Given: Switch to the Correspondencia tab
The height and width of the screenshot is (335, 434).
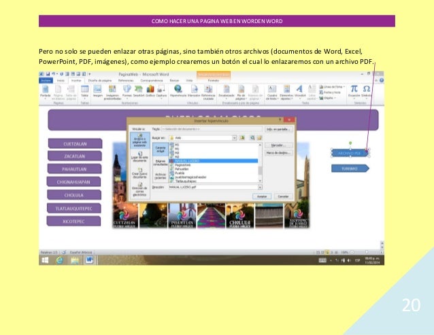Looking at the screenshot, I should tap(152, 80).
